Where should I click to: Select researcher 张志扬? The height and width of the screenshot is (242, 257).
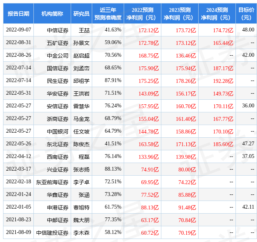pos(81,170)
